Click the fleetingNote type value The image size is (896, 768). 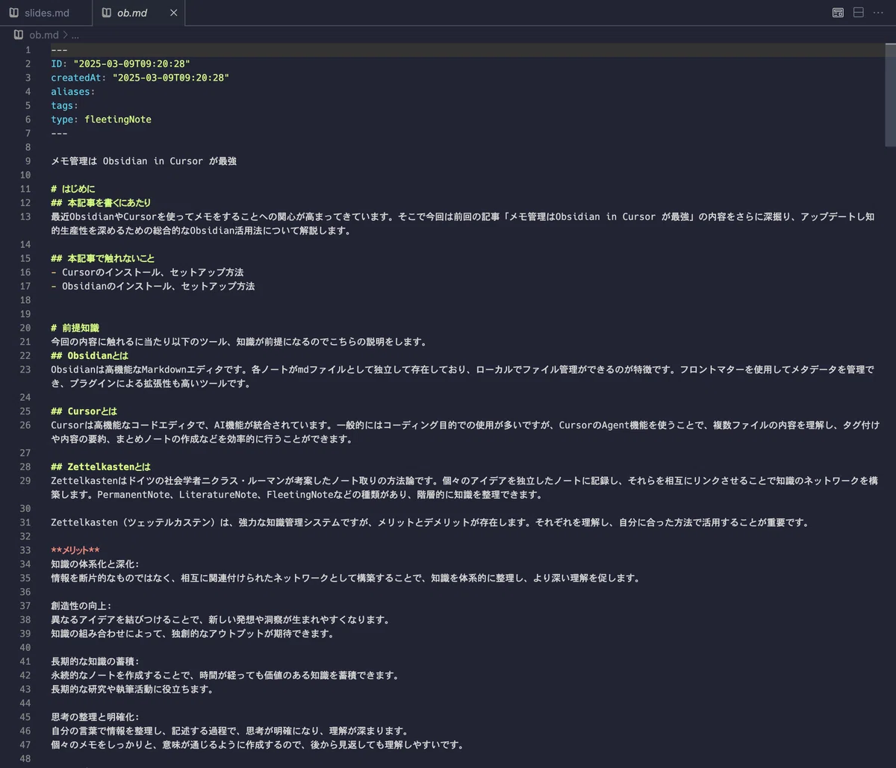(118, 119)
